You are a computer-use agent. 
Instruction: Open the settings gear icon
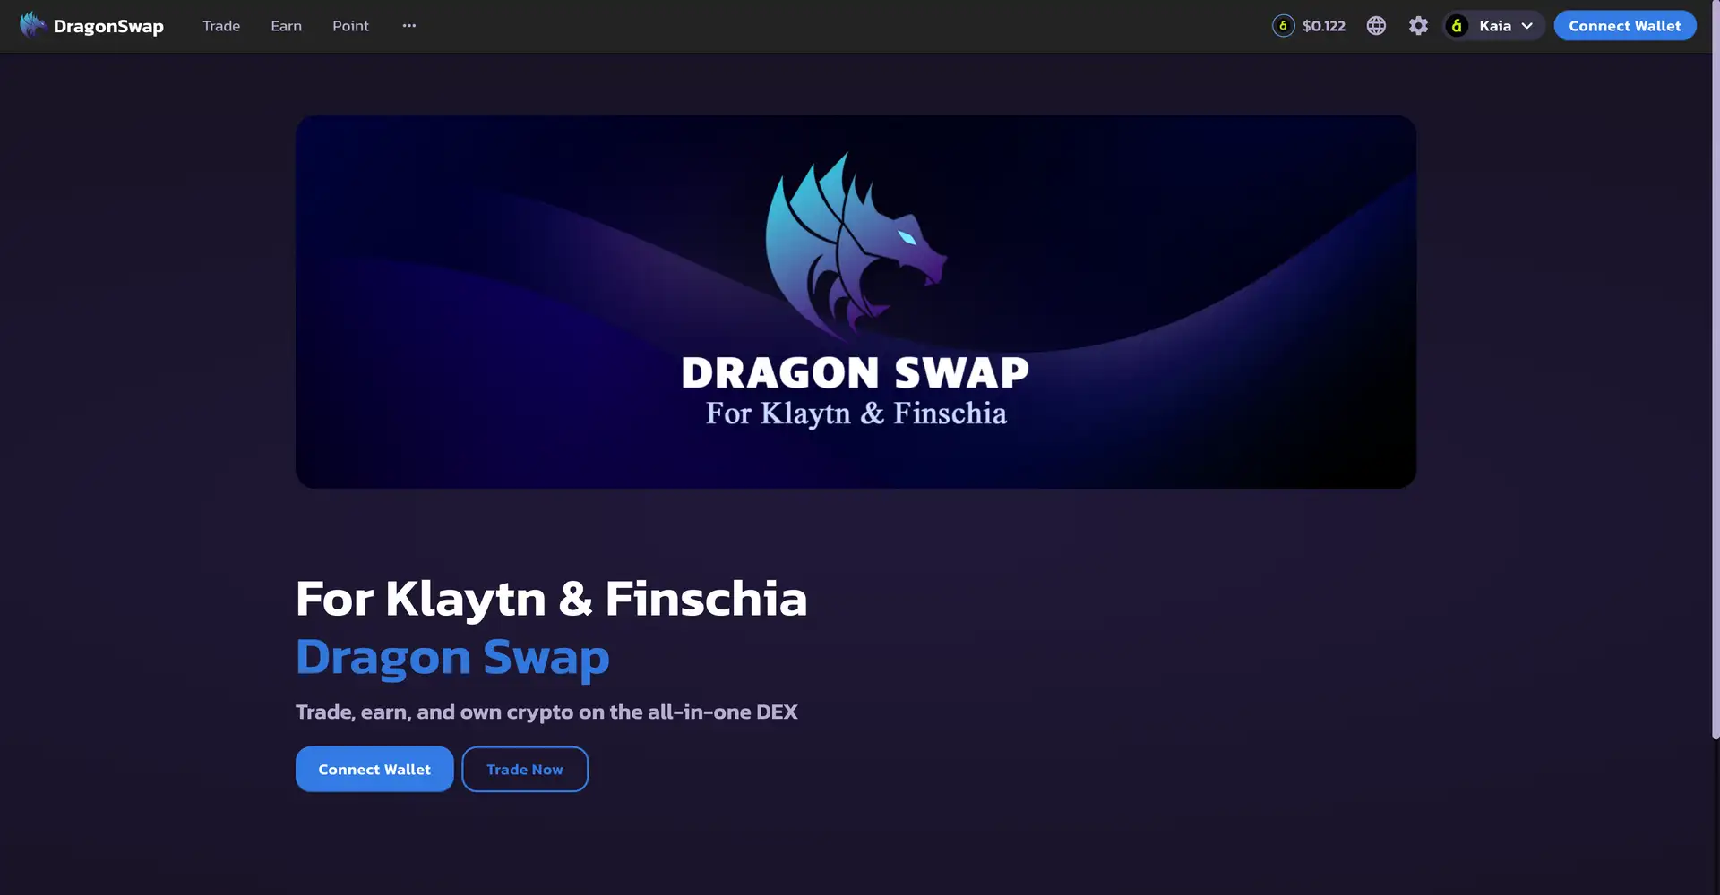coord(1418,26)
